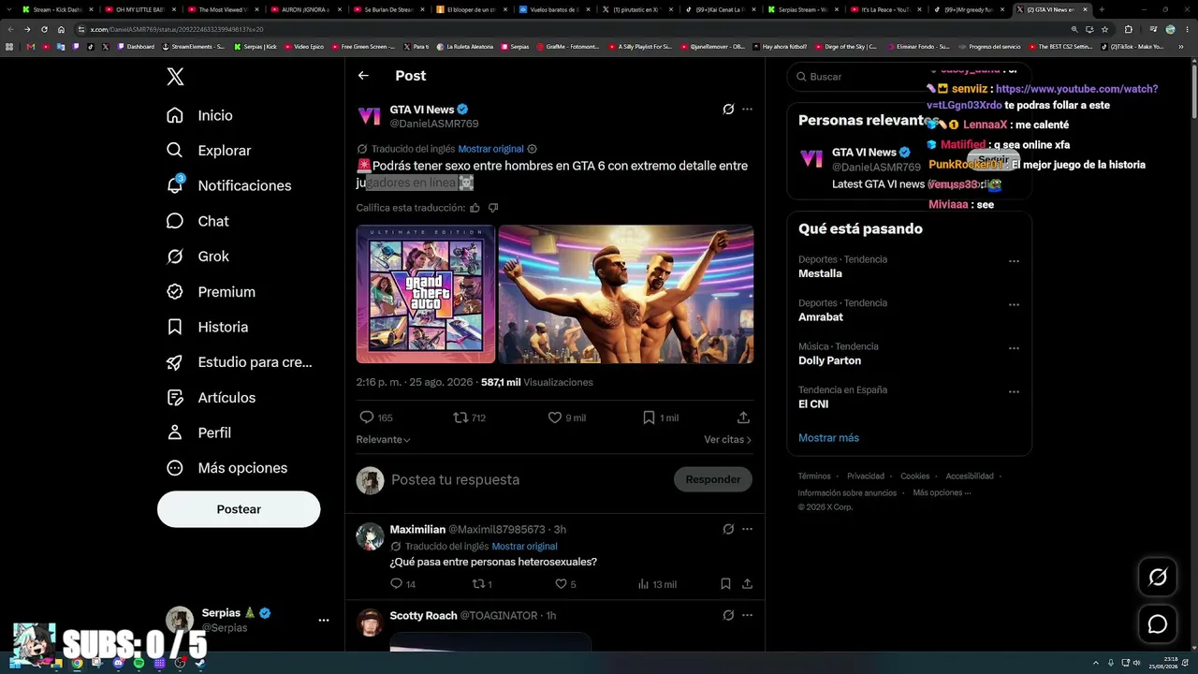The width and height of the screenshot is (1198, 674).
Task: Click the Grok icon on GTA VI News post
Action: [x=728, y=110]
